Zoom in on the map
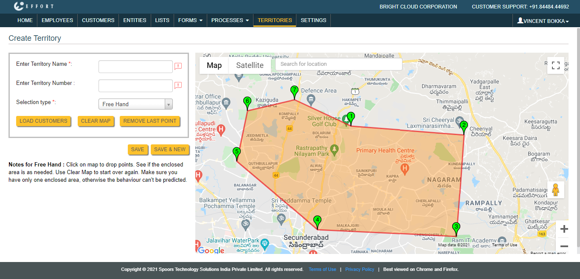 point(564,229)
